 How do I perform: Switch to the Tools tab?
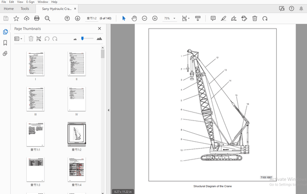click(25, 8)
